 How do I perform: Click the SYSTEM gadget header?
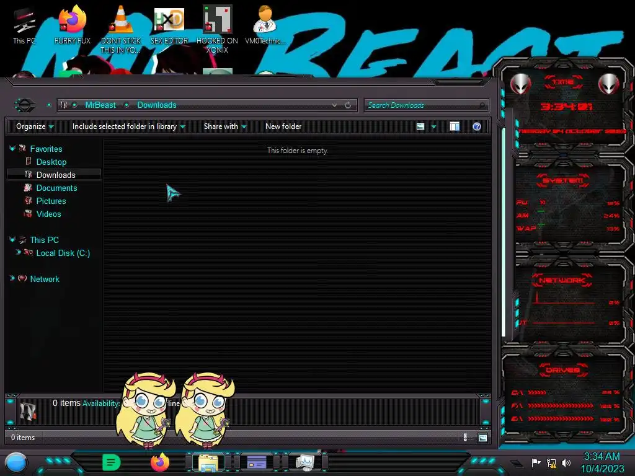pyautogui.click(x=563, y=180)
